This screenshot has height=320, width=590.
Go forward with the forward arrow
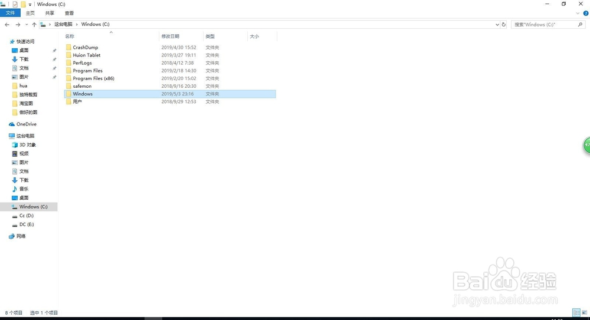18,24
